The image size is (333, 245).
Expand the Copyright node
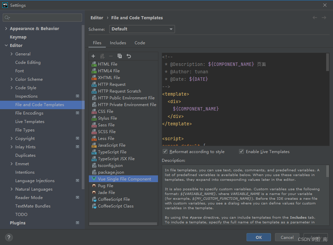coord(12,139)
